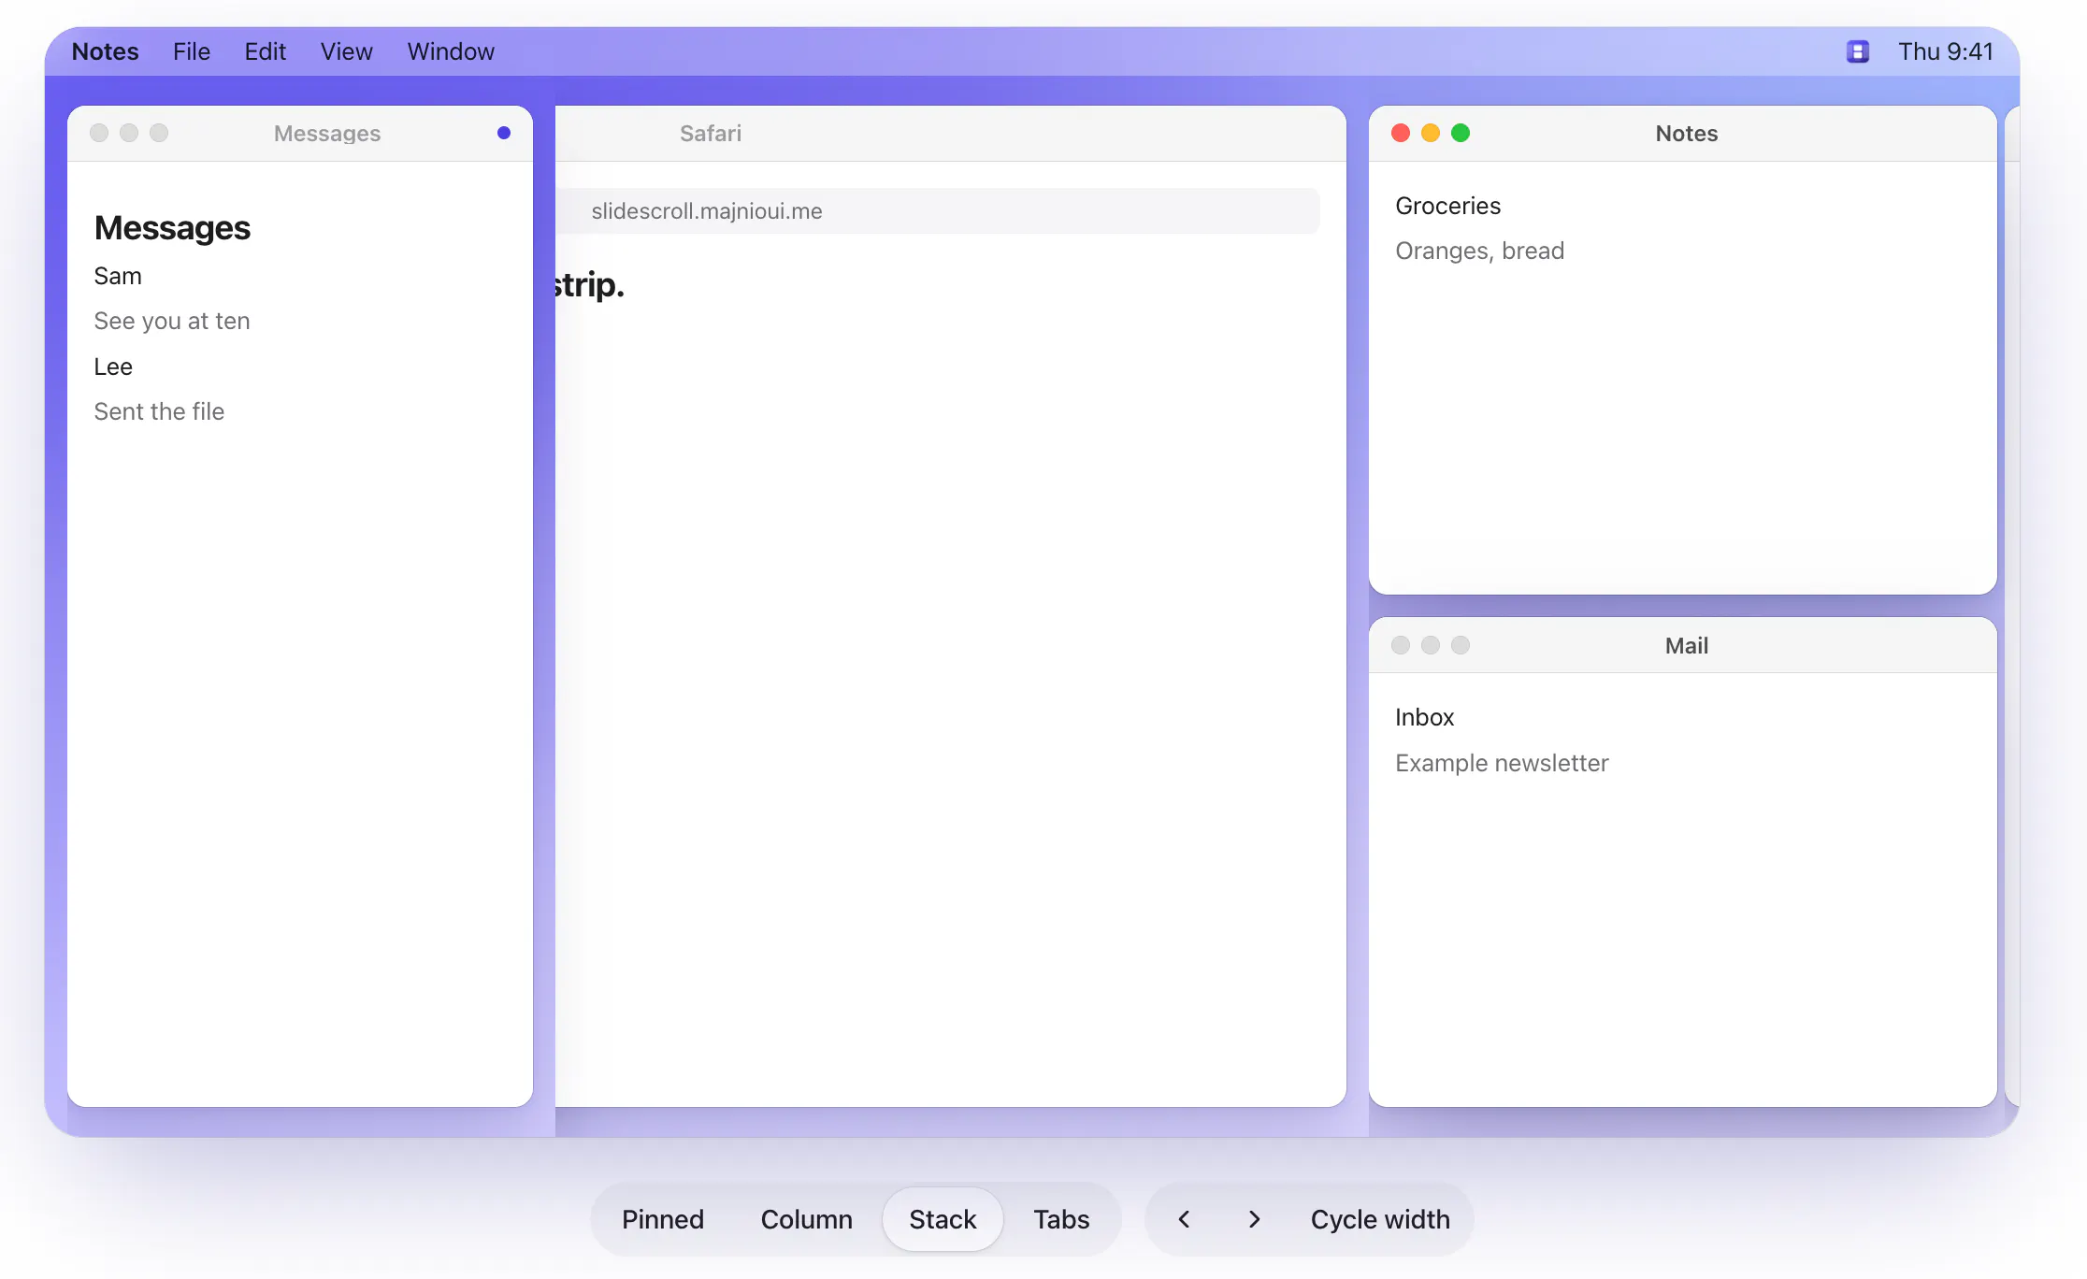2087x1279 pixels.
Task: Open the Window menu
Action: (x=450, y=51)
